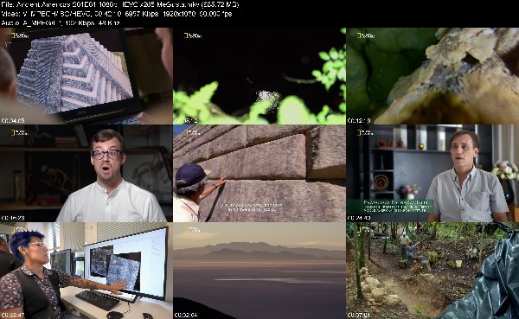Open the blue-haired person at monitor thumbnail
Screen dimensions: 519x319
click(86, 271)
